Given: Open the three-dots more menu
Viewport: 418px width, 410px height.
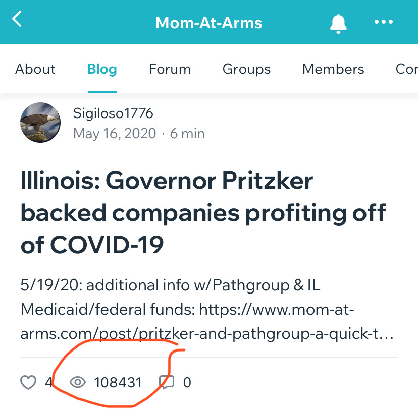Looking at the screenshot, I should click(x=384, y=22).
